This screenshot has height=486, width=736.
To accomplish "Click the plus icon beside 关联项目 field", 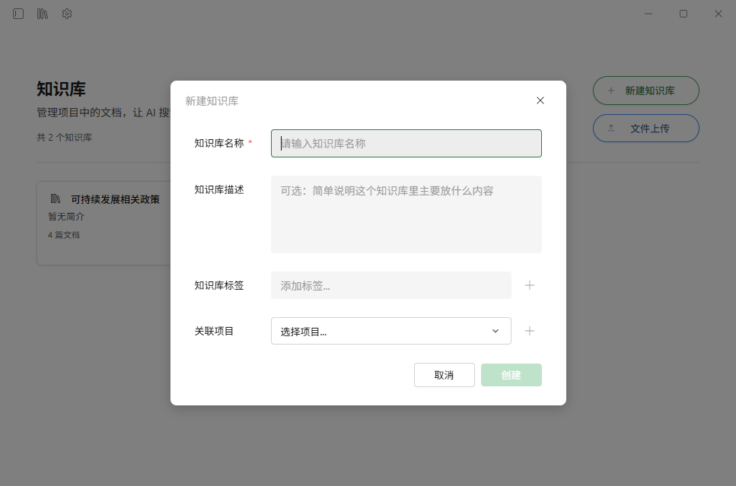I will (x=530, y=330).
